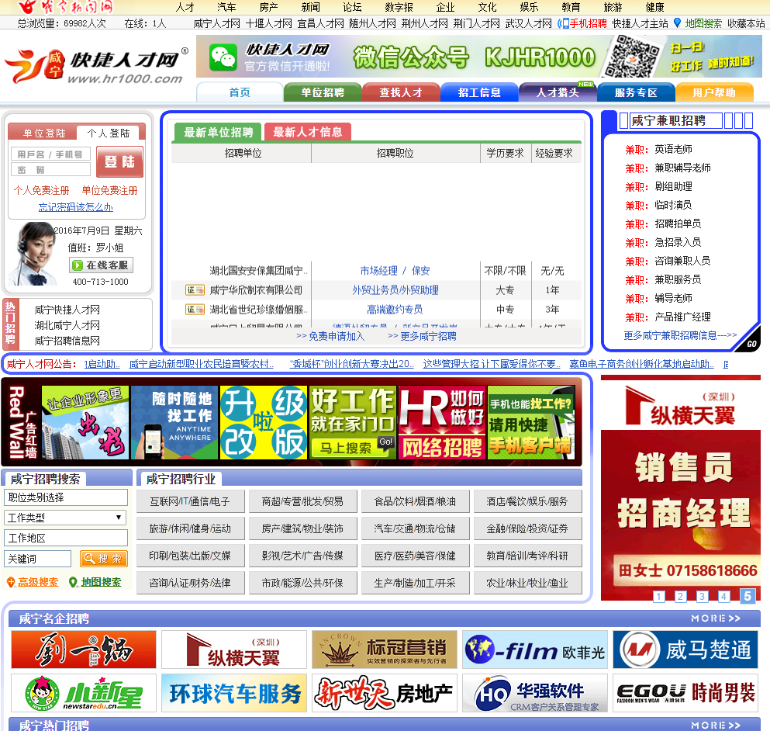770x731 pixels.
Task: Open the O-film 欧菲光 logo
Action: (x=535, y=650)
